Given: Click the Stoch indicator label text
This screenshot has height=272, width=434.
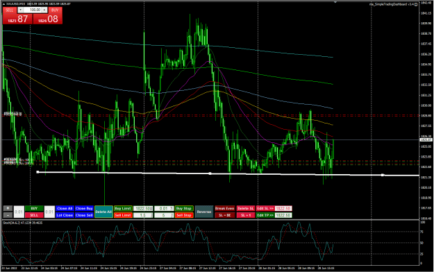Looking at the screenshot, I should (23, 223).
